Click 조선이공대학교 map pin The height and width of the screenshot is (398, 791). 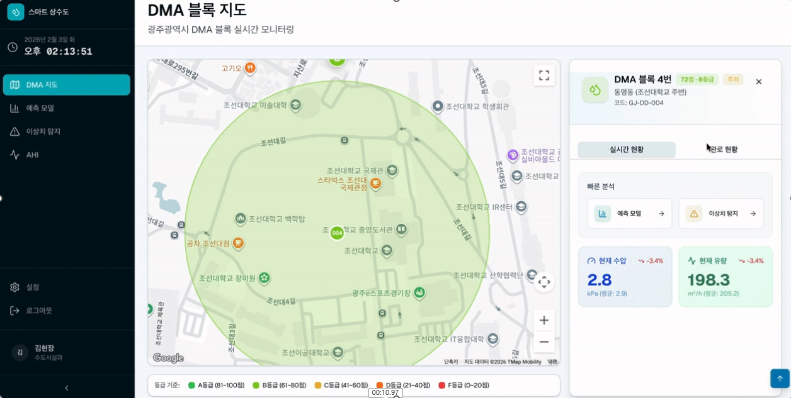(338, 352)
